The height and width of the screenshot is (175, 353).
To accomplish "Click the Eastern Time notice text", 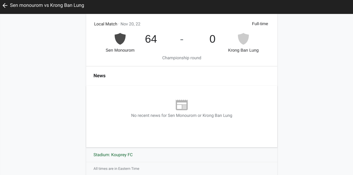I will tap(116, 169).
